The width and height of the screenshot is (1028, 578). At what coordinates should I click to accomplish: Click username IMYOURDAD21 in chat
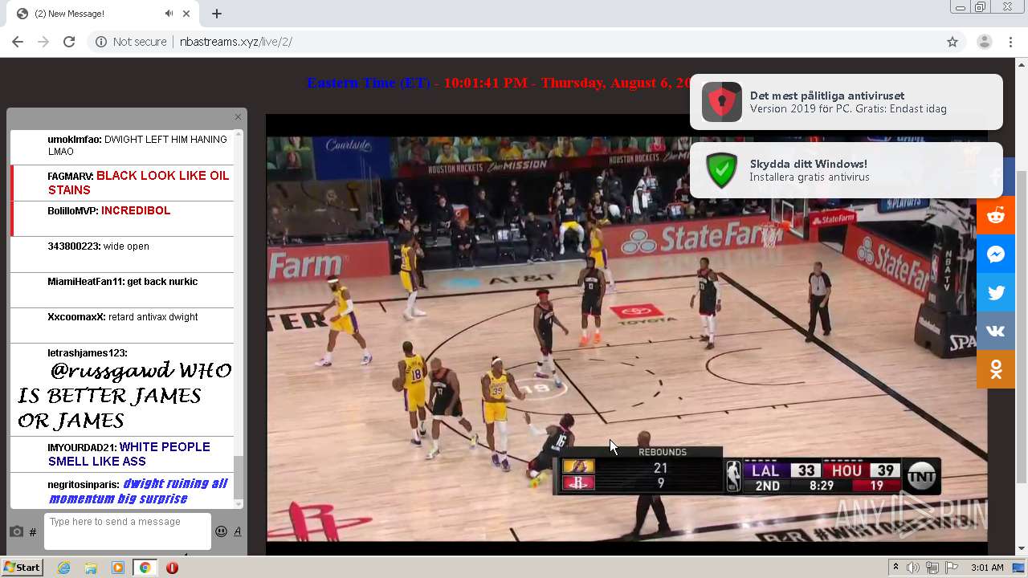pos(82,447)
